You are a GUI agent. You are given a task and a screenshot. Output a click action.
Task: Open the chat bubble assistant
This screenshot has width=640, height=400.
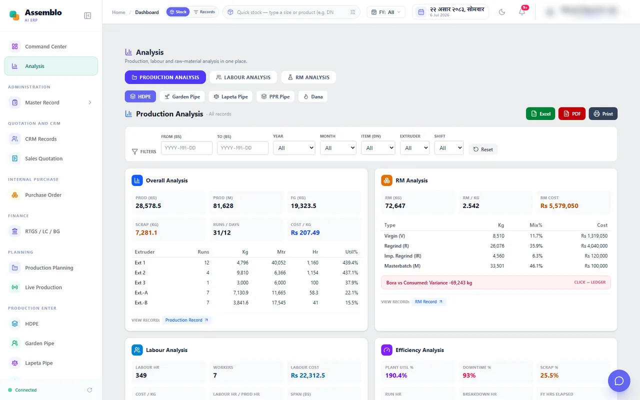619,381
